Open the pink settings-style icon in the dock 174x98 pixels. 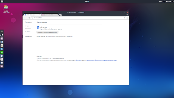coord(2,59)
